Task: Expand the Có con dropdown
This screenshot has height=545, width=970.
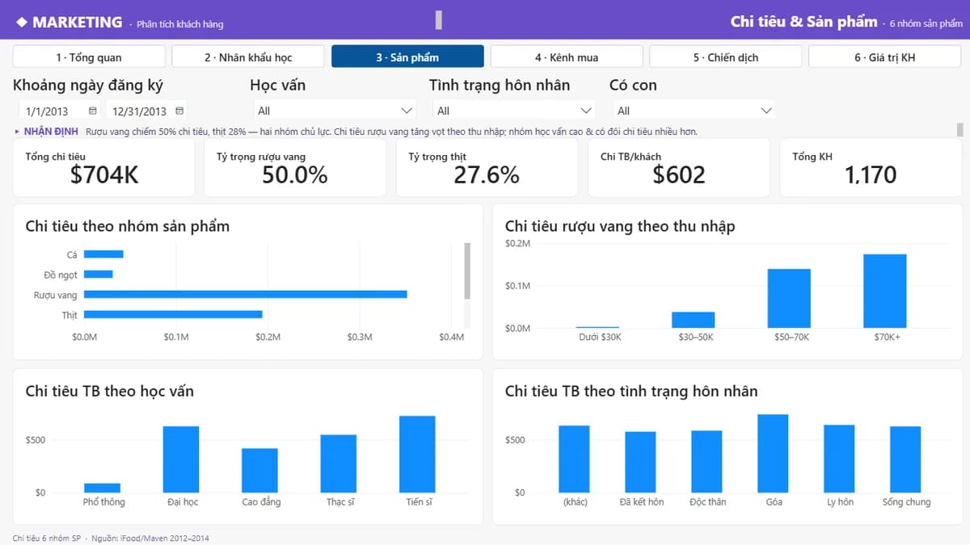Action: point(765,111)
